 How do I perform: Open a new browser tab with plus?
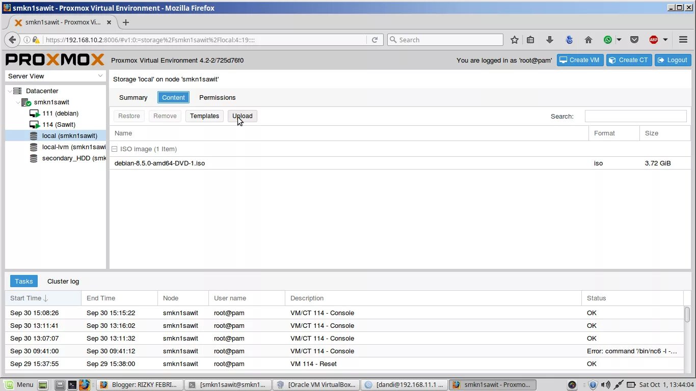126,22
